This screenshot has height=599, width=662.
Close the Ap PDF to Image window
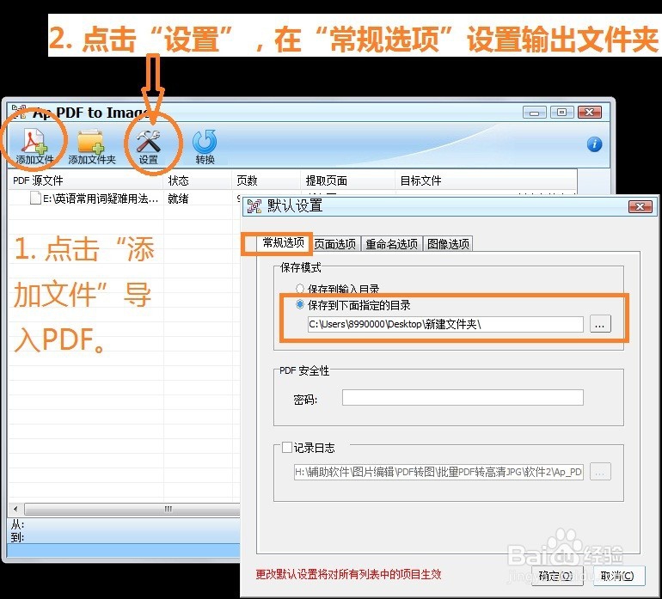tap(590, 113)
